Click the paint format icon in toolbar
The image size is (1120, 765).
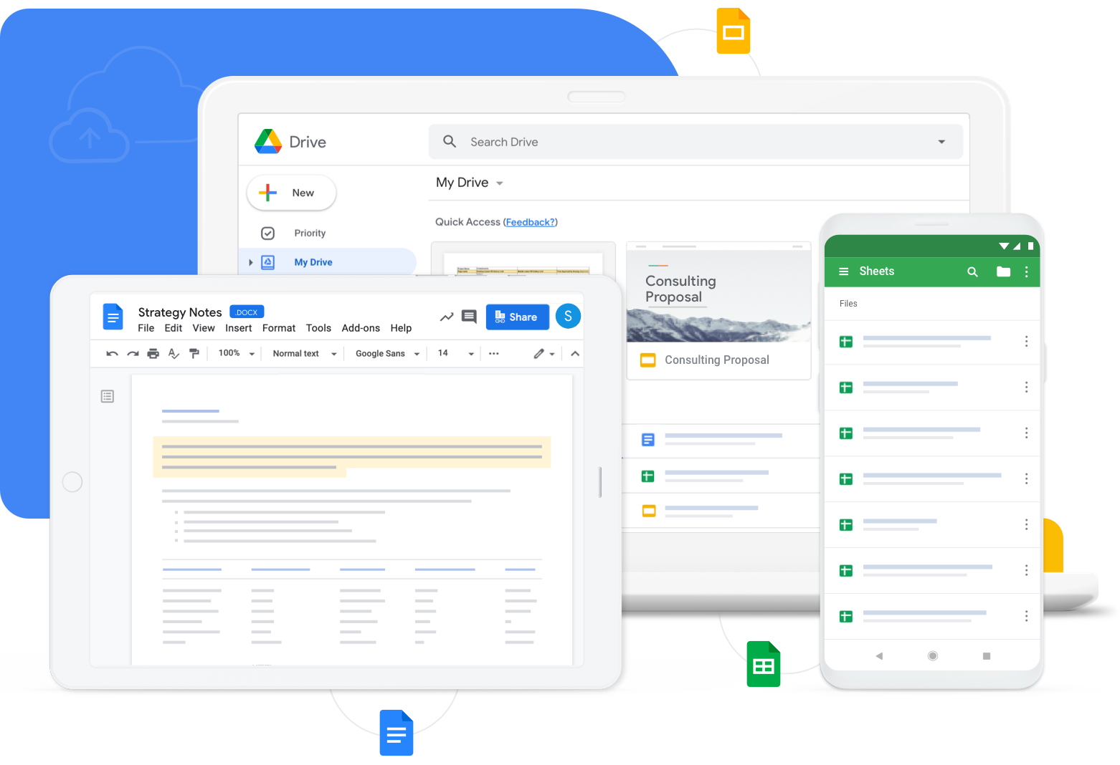point(194,354)
